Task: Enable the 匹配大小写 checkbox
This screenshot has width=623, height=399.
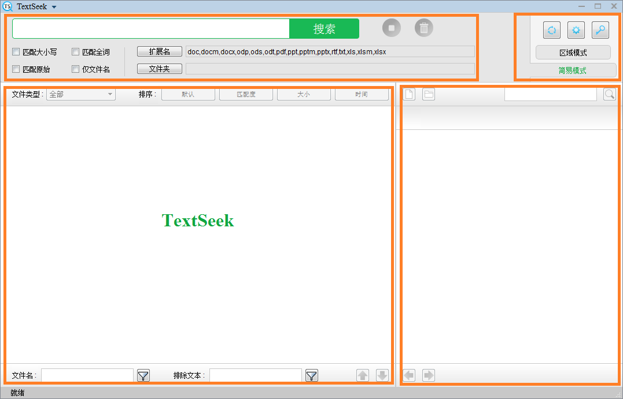Action: point(16,51)
